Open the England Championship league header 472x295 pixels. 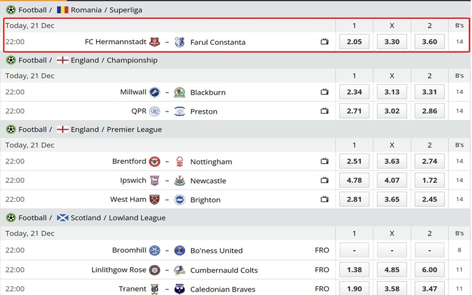click(114, 60)
